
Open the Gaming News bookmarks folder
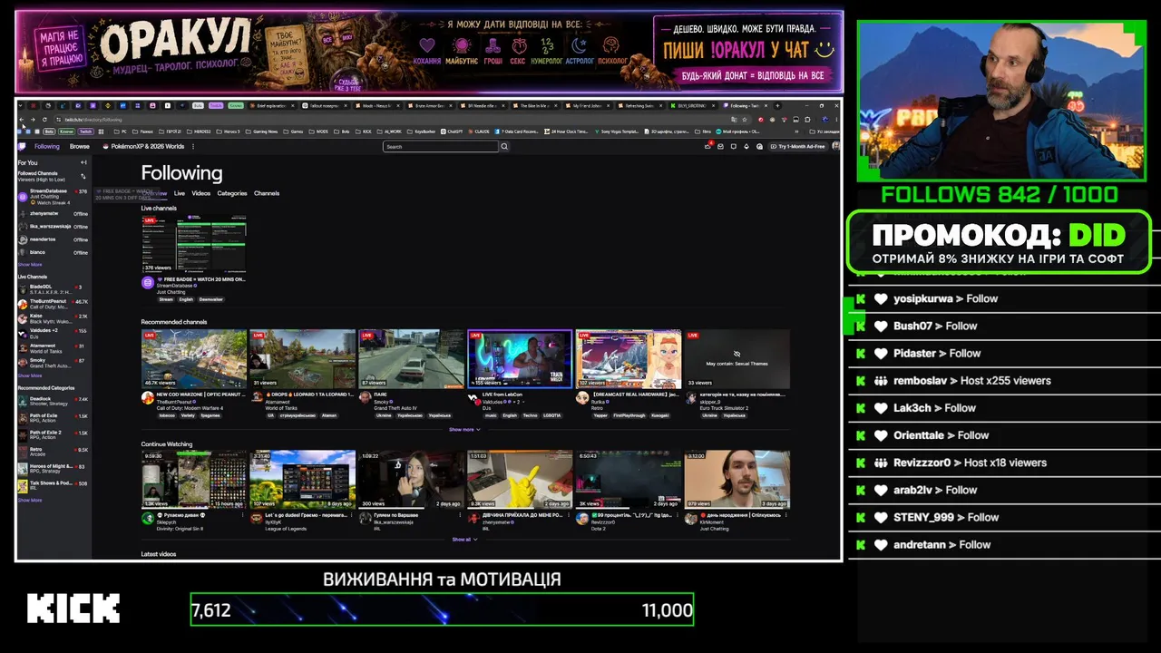262,132
